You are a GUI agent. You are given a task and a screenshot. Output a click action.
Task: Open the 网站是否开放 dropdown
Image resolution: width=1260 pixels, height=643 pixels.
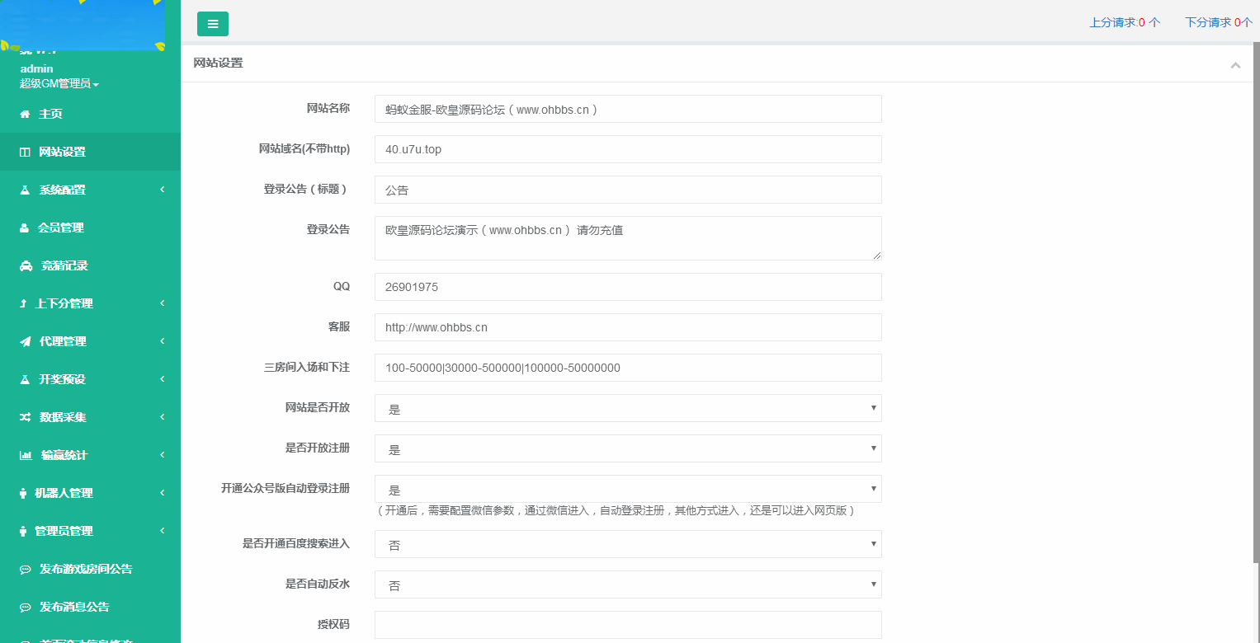pyautogui.click(x=627, y=407)
